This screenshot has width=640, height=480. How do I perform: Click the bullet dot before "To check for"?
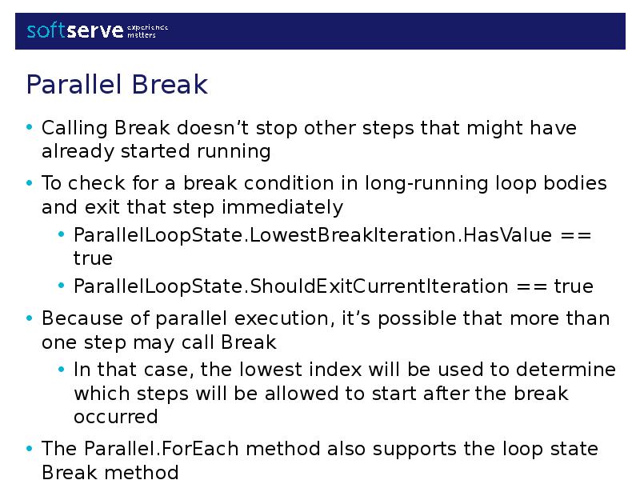pyautogui.click(x=30, y=183)
